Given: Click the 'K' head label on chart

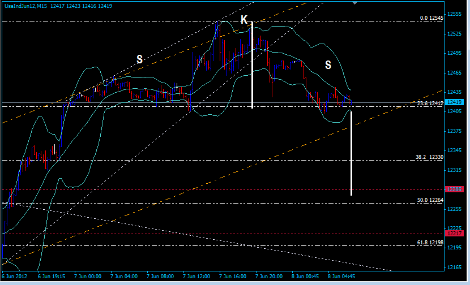Looking at the screenshot, I should coord(244,20).
